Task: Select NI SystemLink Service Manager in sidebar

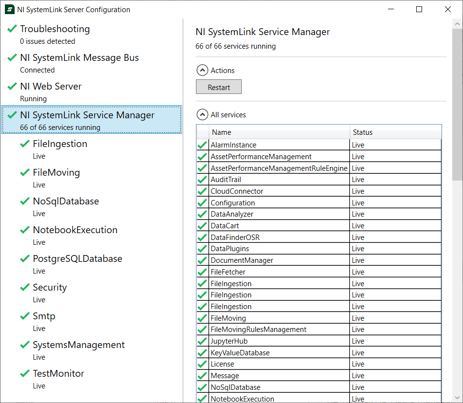Action: click(92, 119)
